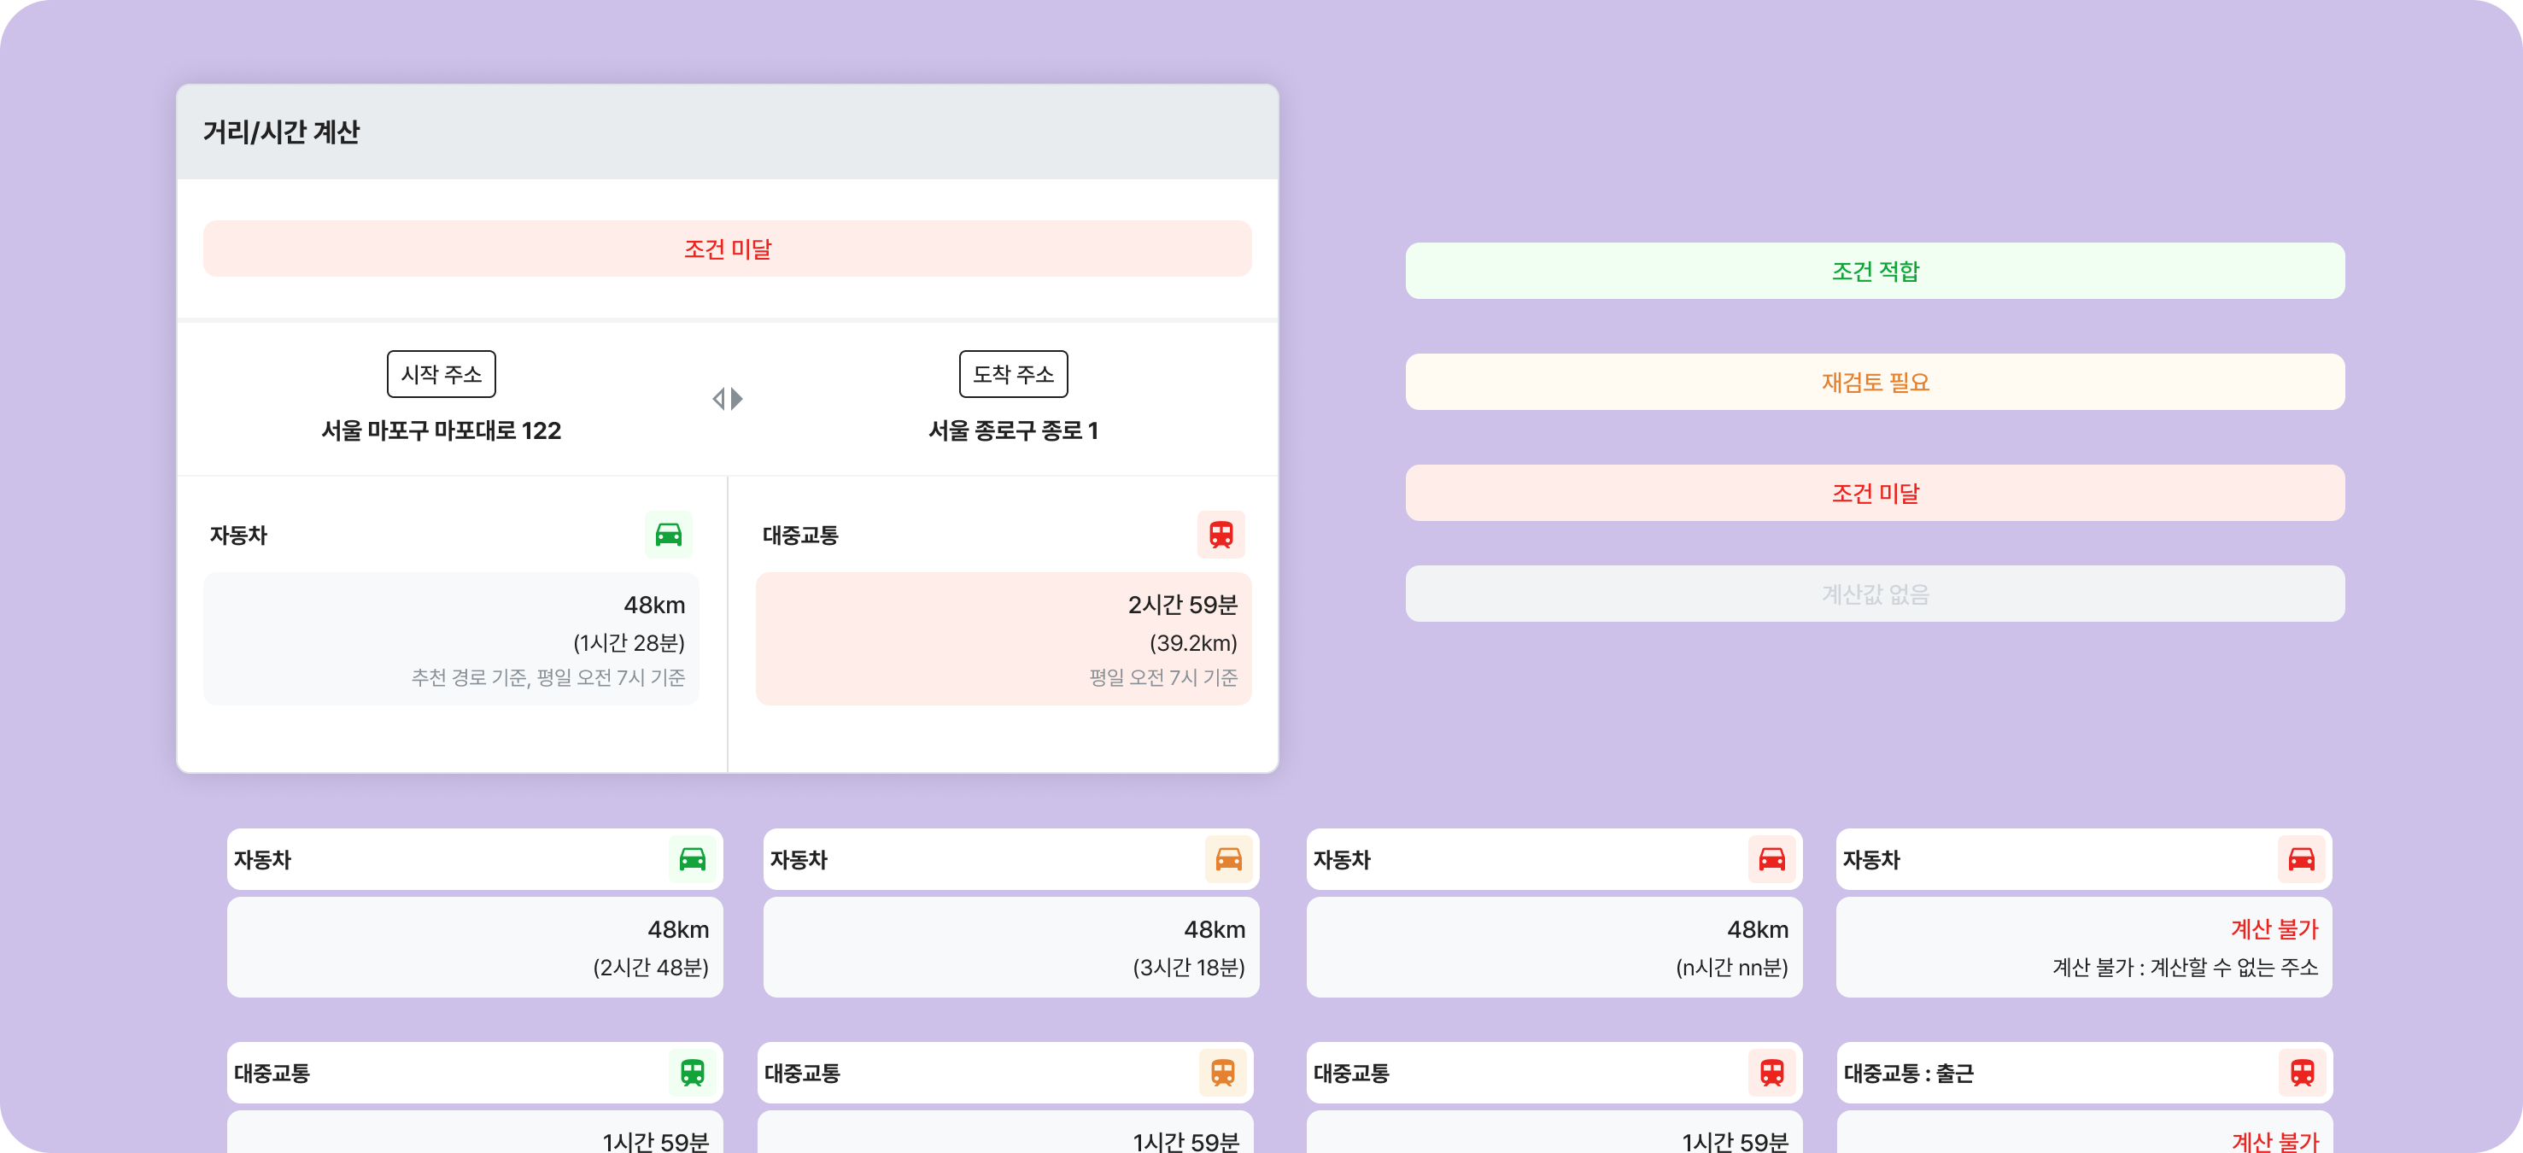Click the 도착 주소 label button
The height and width of the screenshot is (1153, 2523).
pos(1013,374)
